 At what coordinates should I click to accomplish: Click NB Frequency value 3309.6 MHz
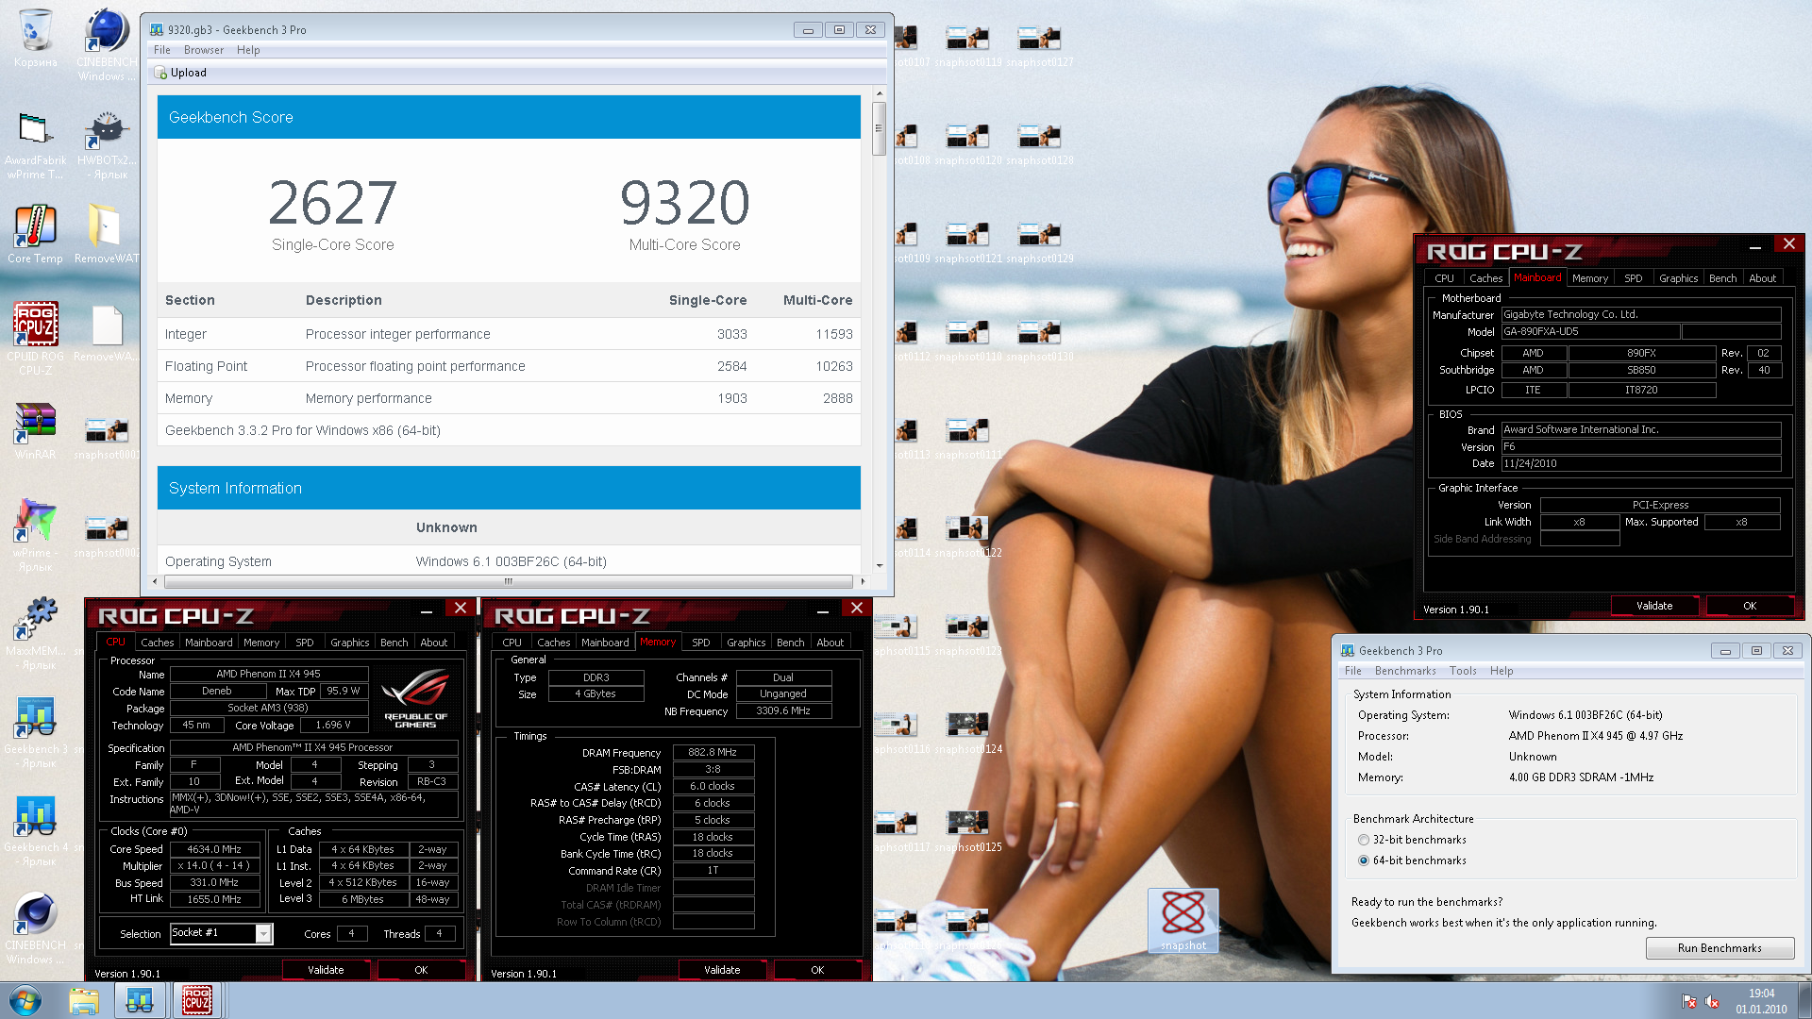(x=783, y=711)
